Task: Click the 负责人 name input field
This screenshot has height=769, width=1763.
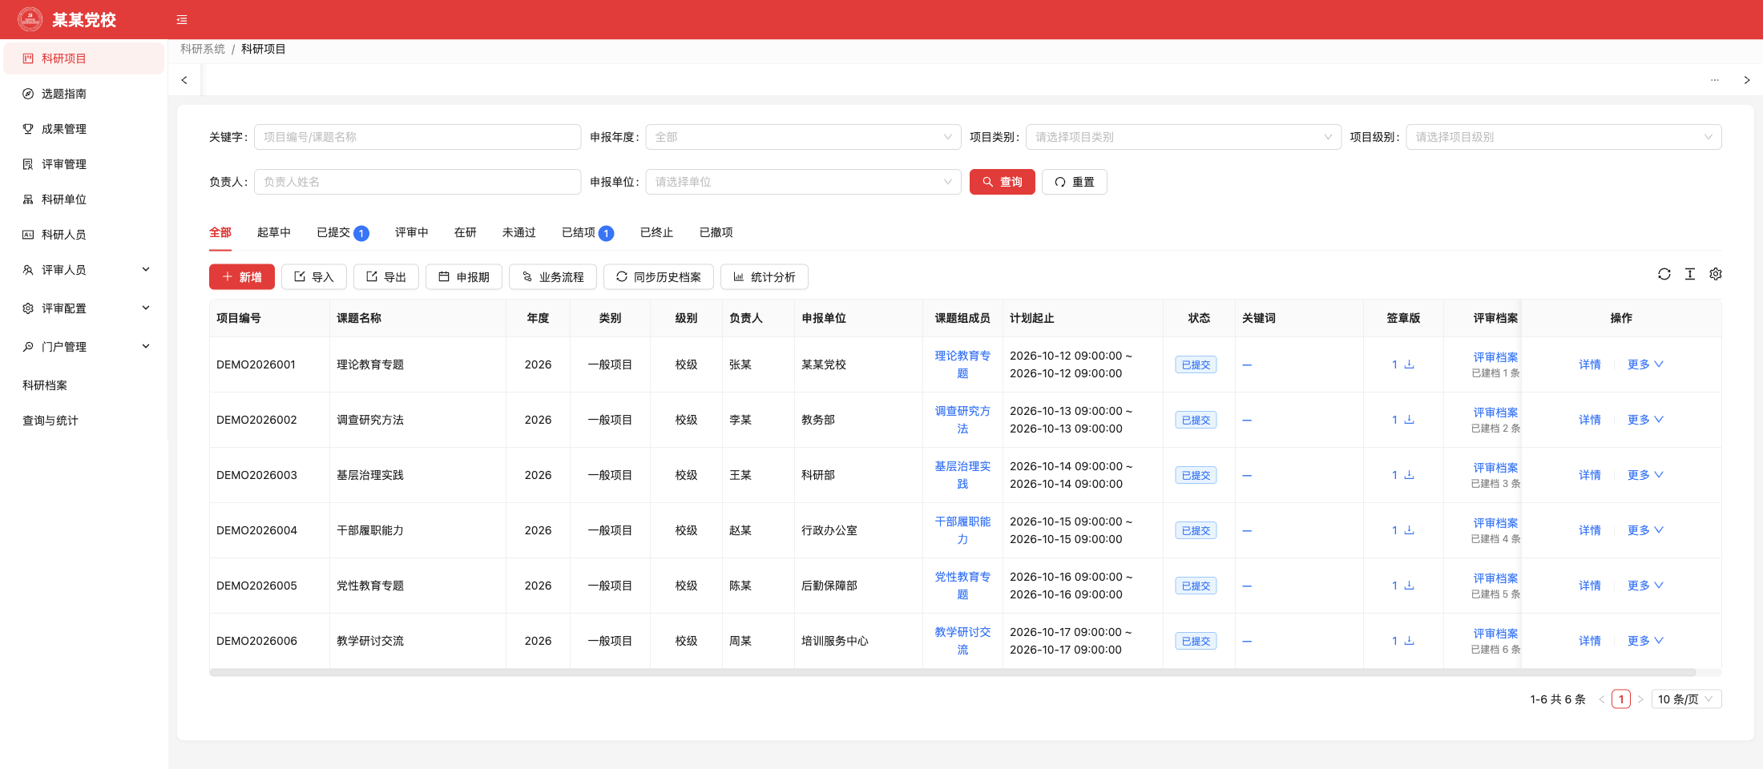Action: point(418,182)
